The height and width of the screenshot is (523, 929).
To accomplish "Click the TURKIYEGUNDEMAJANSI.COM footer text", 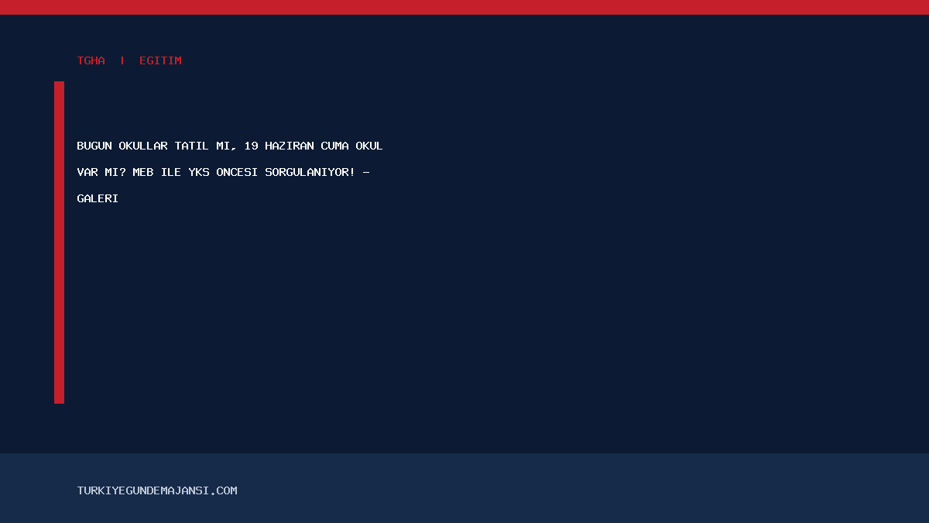I will coord(157,490).
